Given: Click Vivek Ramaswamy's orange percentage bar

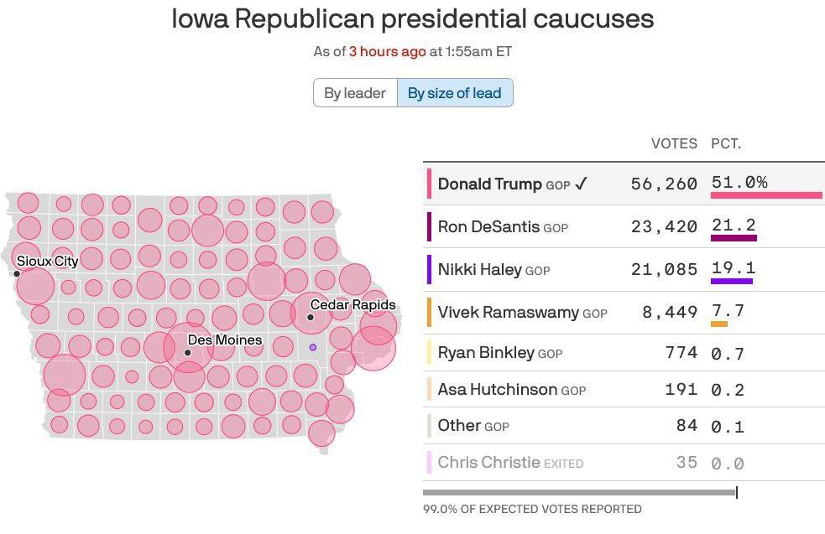Looking at the screenshot, I should pyautogui.click(x=718, y=324).
